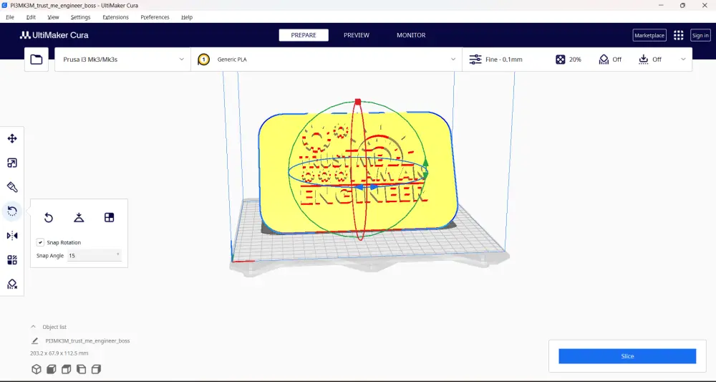Select the Scale tool
Viewport: 716px width, 382px height.
12,163
